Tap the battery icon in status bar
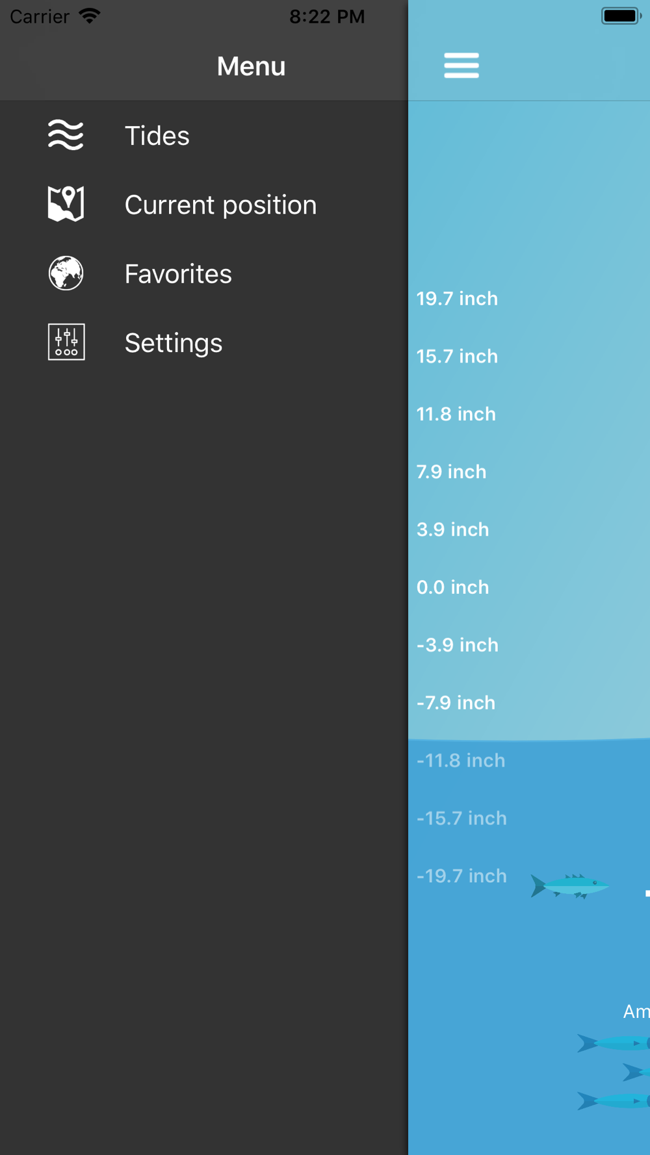650x1155 pixels. point(621,16)
